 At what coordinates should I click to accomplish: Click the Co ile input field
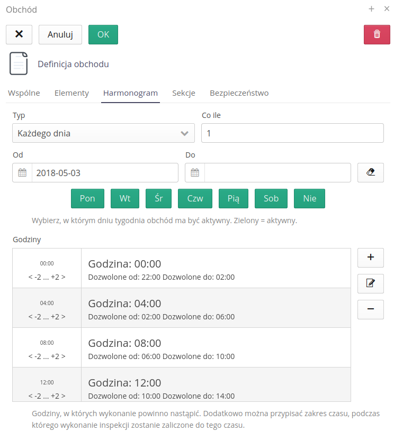(x=292, y=133)
